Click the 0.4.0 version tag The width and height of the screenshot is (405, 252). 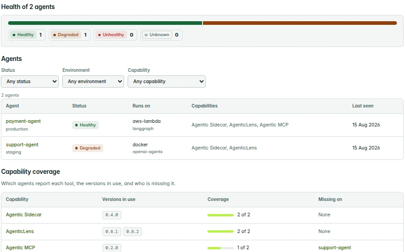pyautogui.click(x=111, y=215)
